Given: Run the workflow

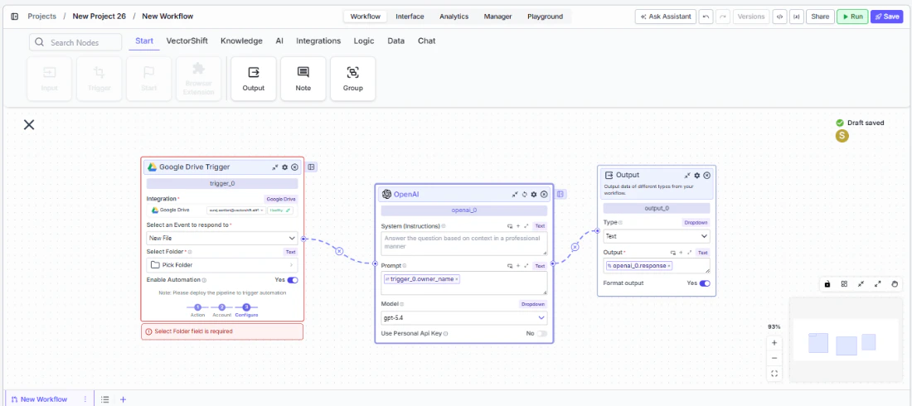Looking at the screenshot, I should pyautogui.click(x=852, y=17).
